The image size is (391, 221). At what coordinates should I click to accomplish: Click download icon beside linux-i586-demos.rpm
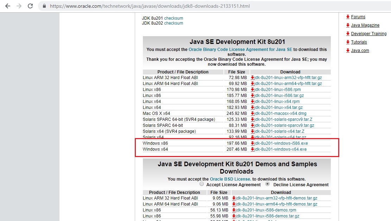[234, 210]
